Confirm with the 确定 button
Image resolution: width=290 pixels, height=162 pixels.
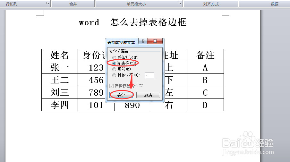[121, 95]
